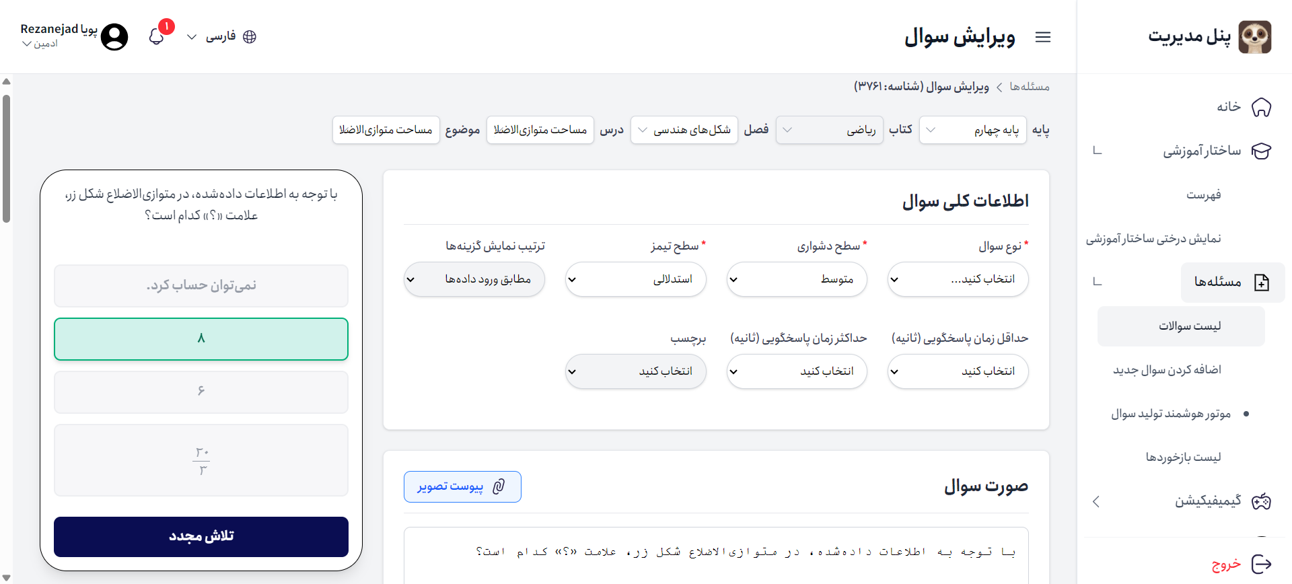The image size is (1292, 584).
Task: Open لیست سوالات sidebar item
Action: pyautogui.click(x=1181, y=326)
